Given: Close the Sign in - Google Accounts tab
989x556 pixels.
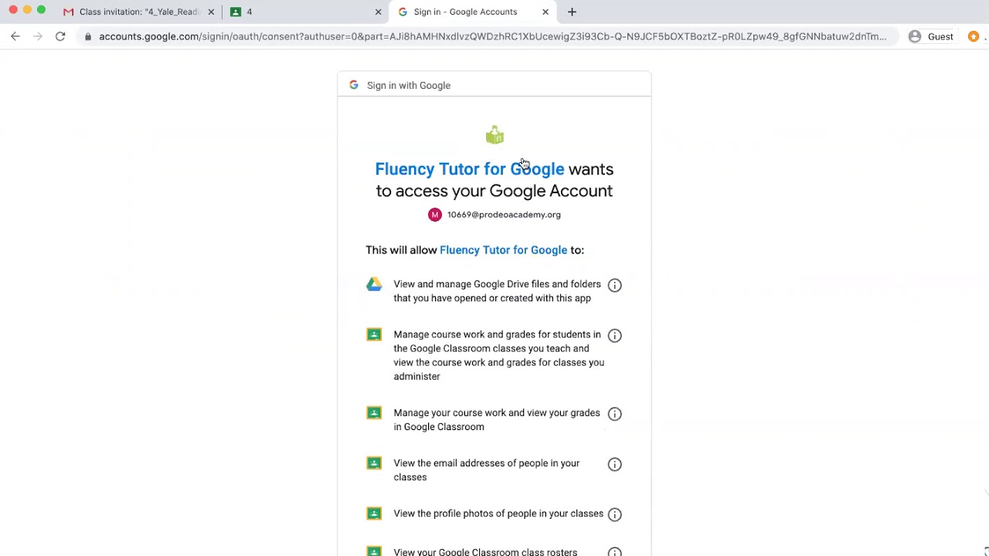Looking at the screenshot, I should click(x=545, y=12).
